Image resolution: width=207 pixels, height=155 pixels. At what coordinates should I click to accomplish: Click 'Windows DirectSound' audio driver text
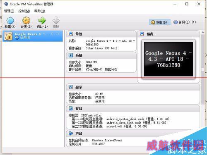(107, 140)
